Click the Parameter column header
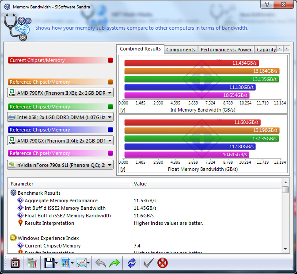This screenshot has width=297, height=274. click(69, 184)
